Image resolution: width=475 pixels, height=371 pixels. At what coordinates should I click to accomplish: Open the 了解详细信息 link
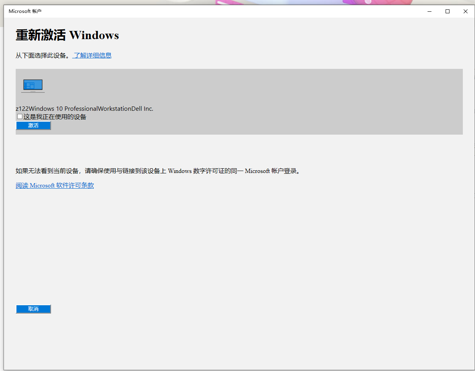[93, 56]
